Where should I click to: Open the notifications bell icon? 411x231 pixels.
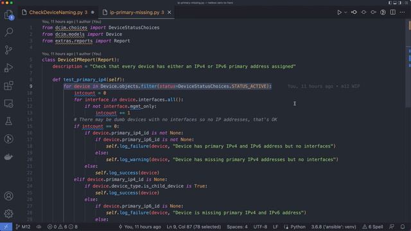[403, 227]
